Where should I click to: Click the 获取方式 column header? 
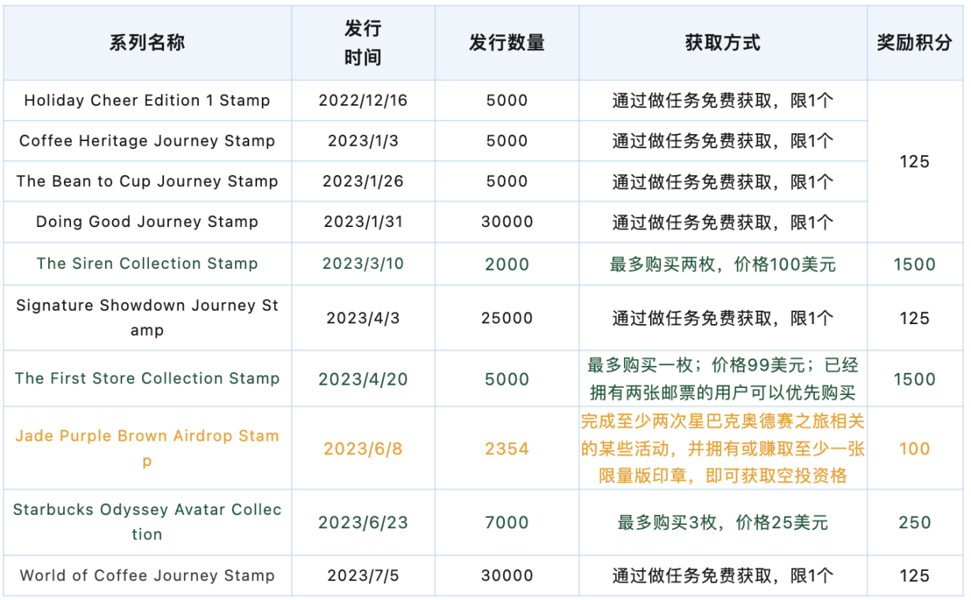click(723, 43)
